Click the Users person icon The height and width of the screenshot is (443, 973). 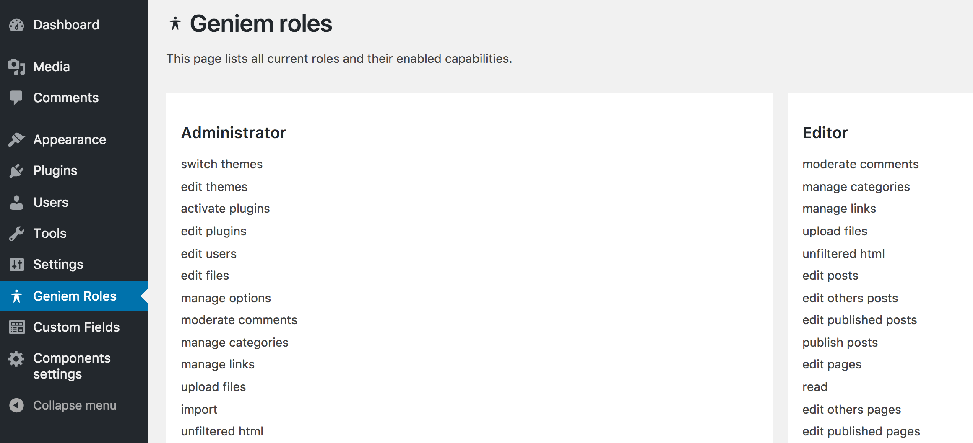click(x=16, y=202)
